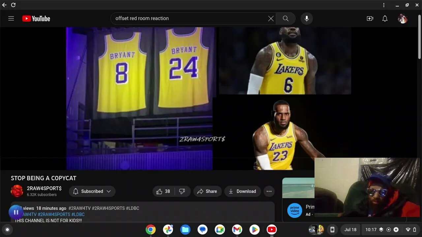The width and height of the screenshot is (422, 237).
Task: Open the Messages app from the shelf
Action: [202, 229]
